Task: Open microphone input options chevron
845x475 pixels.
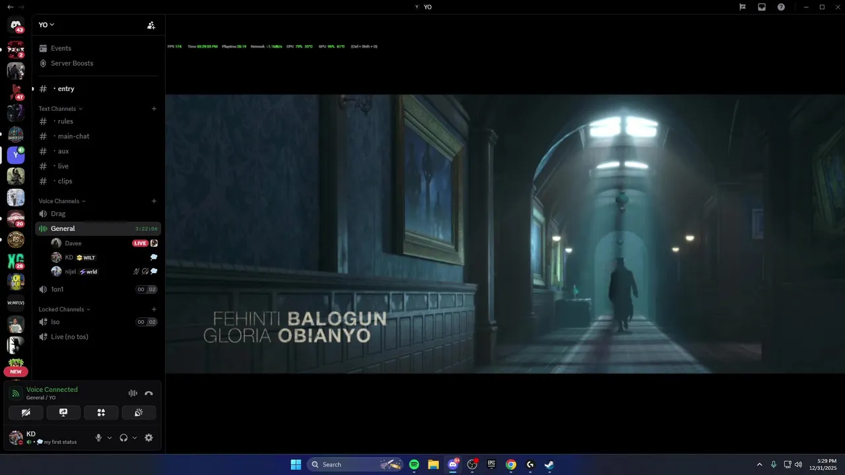Action: coord(110,437)
